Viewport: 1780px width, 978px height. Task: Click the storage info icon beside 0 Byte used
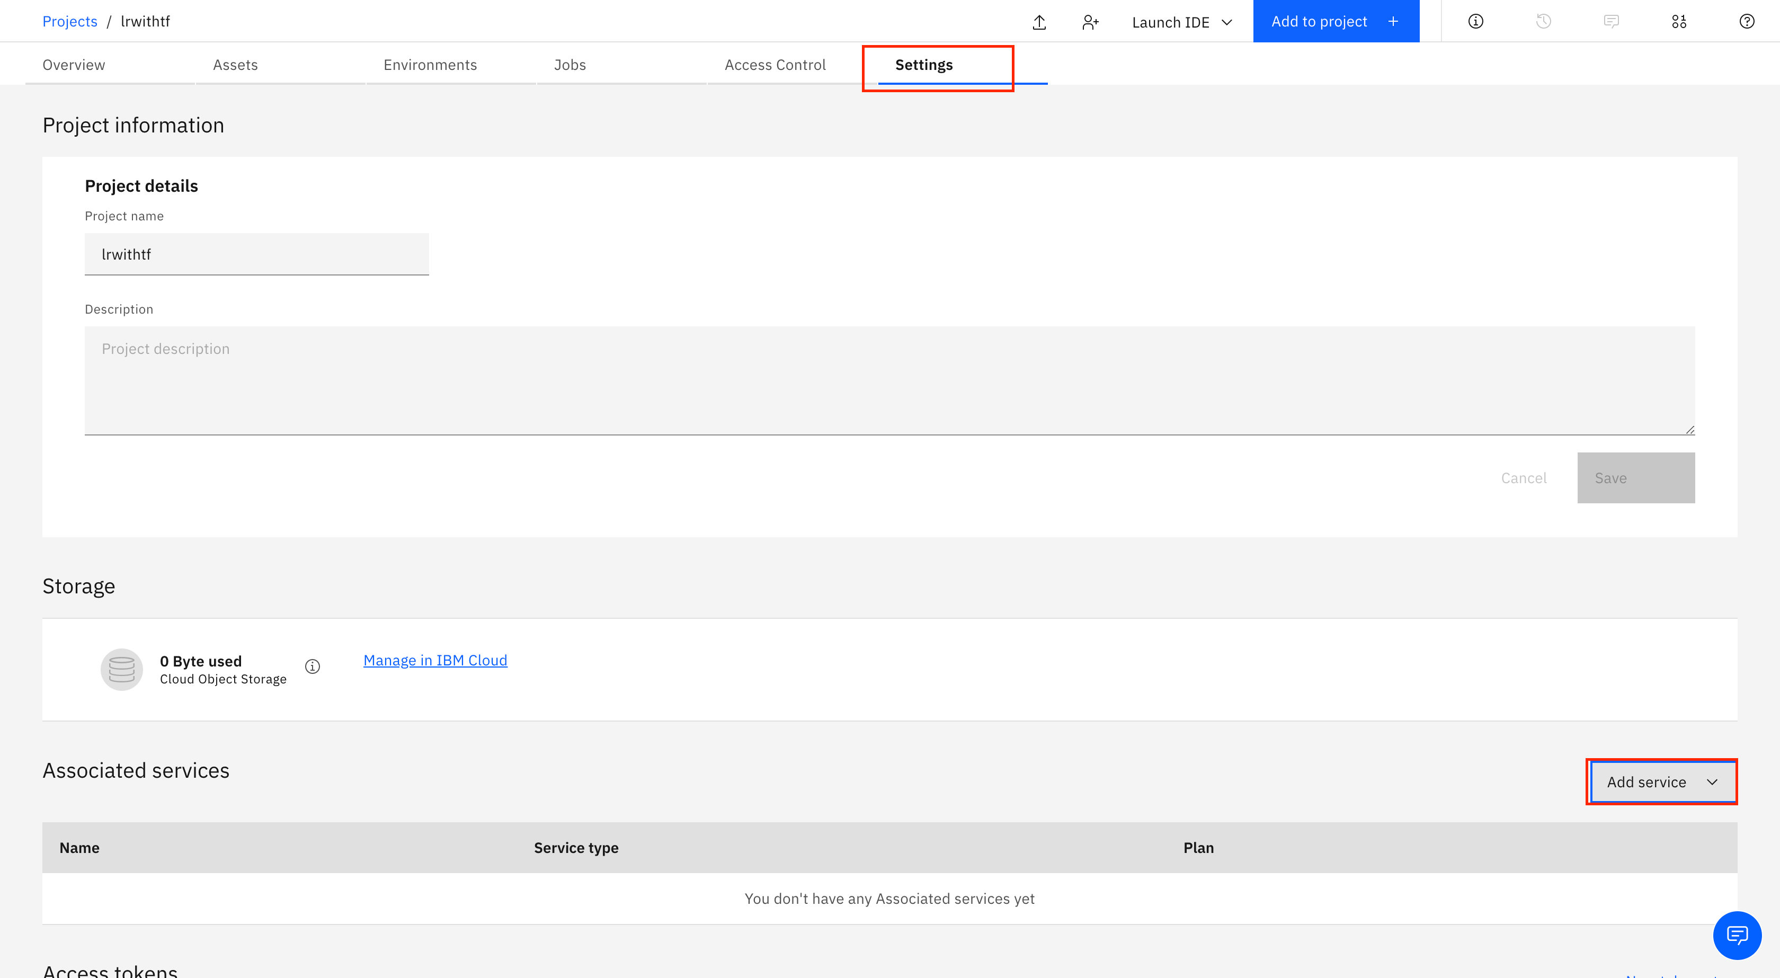[313, 666]
